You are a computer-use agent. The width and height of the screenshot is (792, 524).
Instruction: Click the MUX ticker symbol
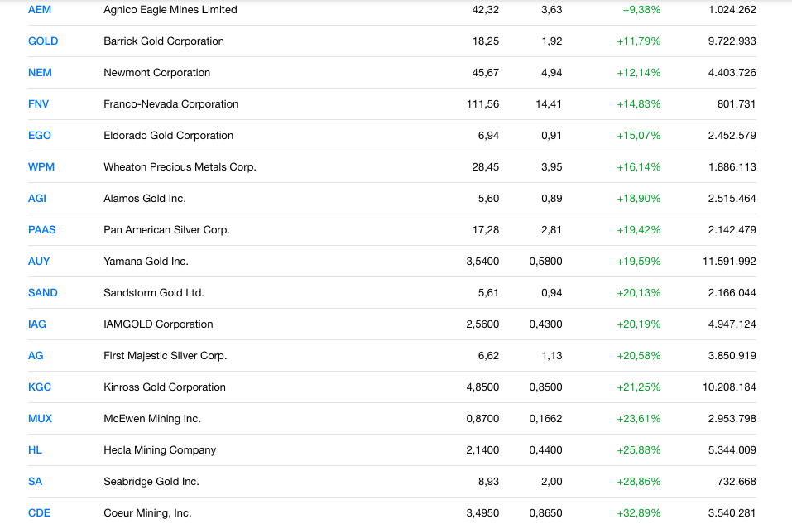coord(40,419)
